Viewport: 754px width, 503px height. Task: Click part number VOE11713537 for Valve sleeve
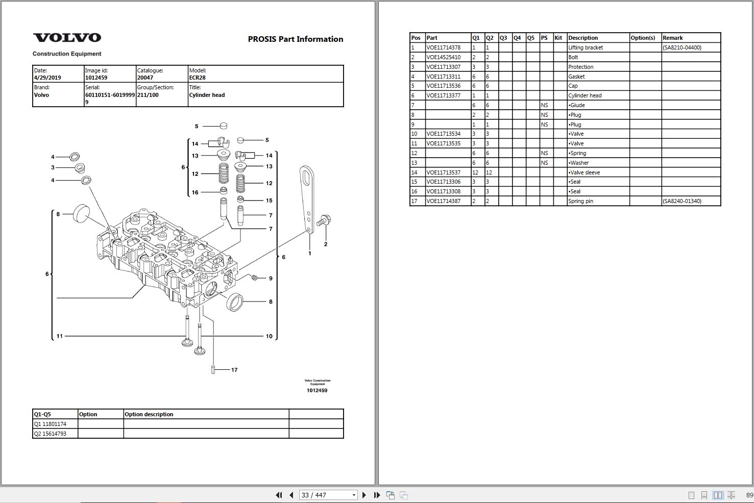pos(443,172)
